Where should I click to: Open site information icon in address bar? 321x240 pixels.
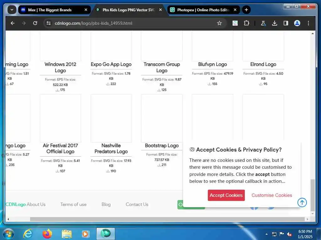(49, 23)
